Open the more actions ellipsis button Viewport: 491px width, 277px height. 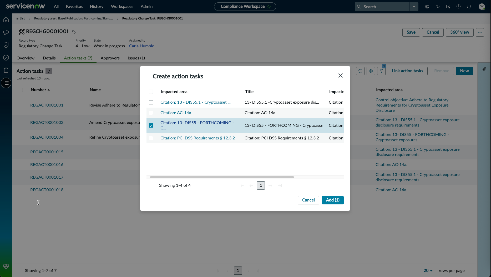[480, 32]
